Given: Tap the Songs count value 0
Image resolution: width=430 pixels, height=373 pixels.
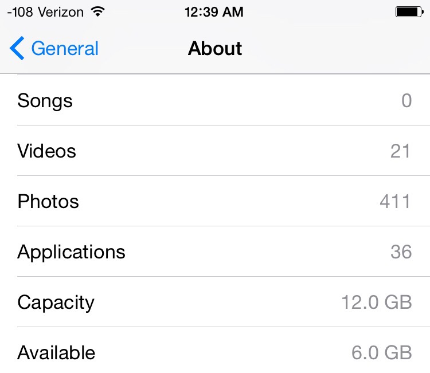Looking at the screenshot, I should (x=406, y=101).
